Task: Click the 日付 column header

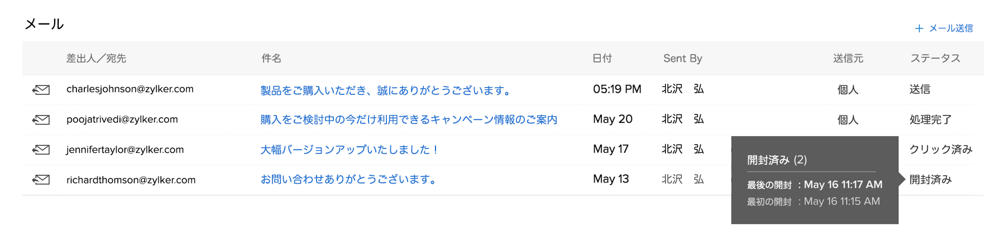Action: click(602, 59)
